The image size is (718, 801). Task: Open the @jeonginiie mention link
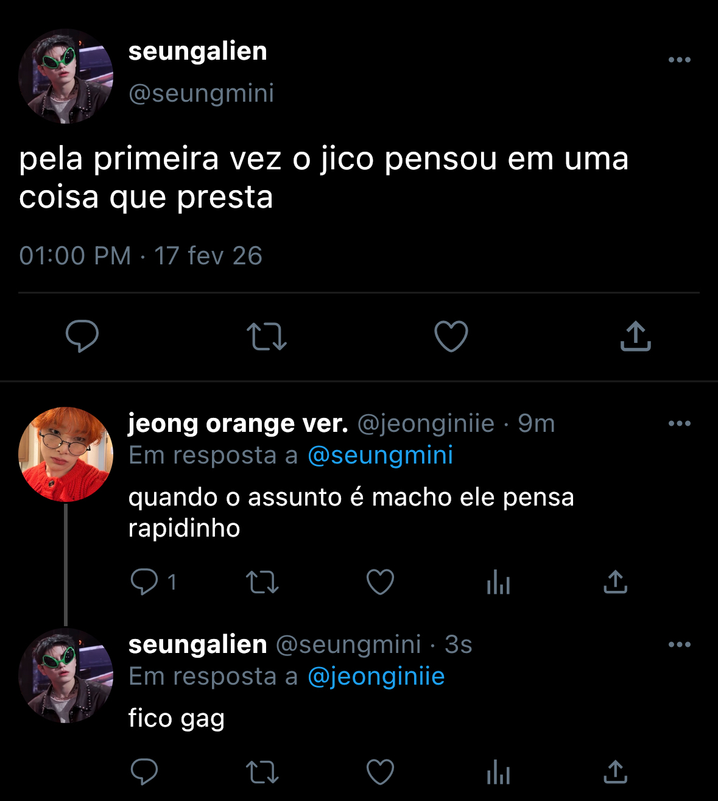376,677
